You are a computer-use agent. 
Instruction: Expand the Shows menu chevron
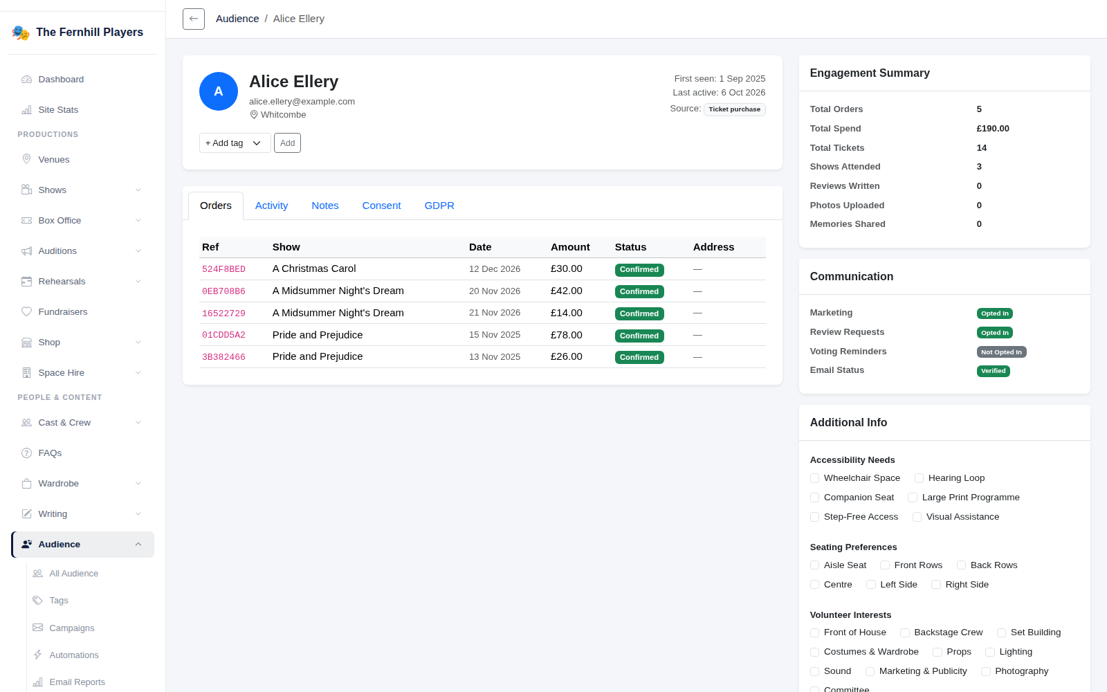point(138,190)
